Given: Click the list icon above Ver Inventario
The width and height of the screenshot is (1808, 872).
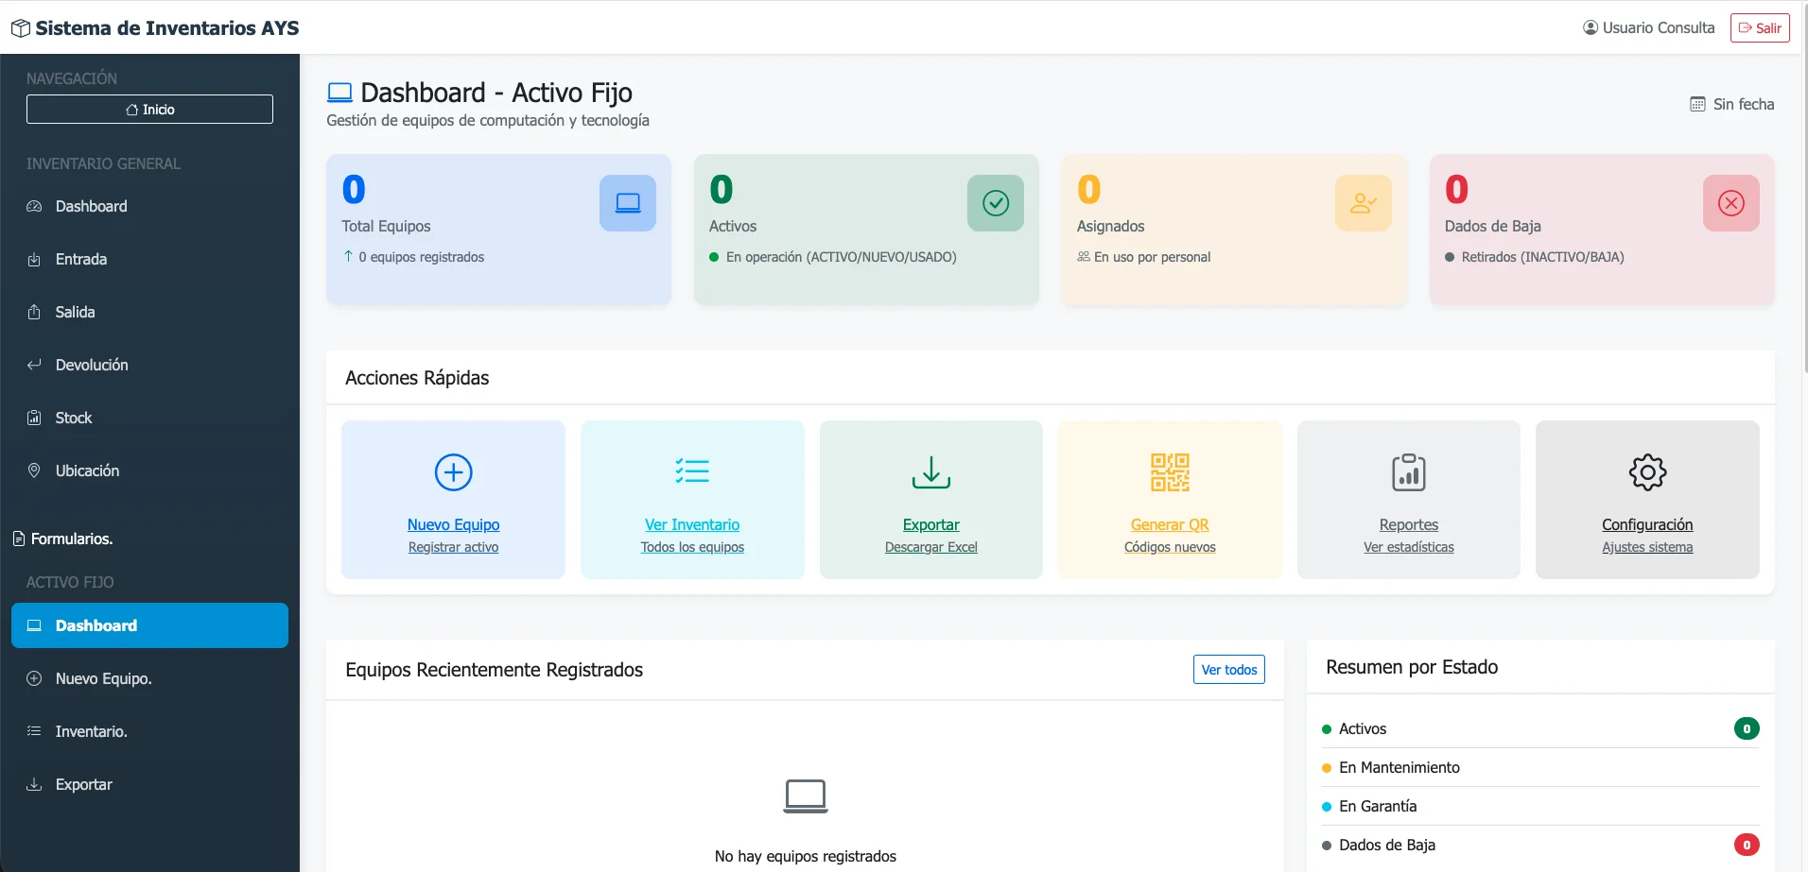Looking at the screenshot, I should tap(692, 470).
